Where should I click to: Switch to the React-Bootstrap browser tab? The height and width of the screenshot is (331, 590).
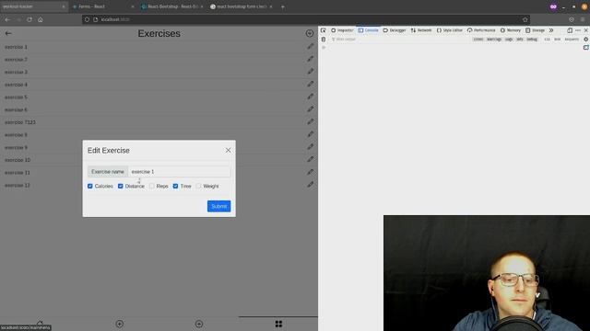(172, 6)
